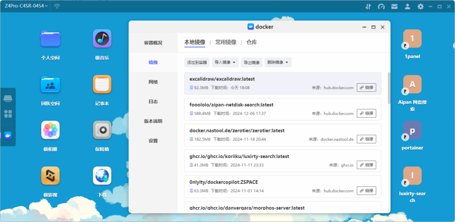This screenshot has height=222, width=455.
Task: Expand the 删除镜像 dropdown
Action: tap(278, 62)
